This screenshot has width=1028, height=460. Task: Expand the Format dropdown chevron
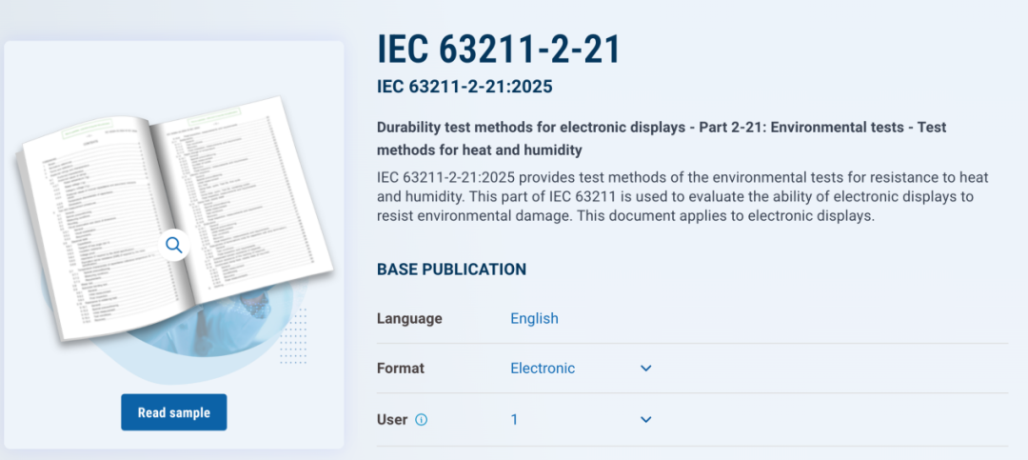645,369
